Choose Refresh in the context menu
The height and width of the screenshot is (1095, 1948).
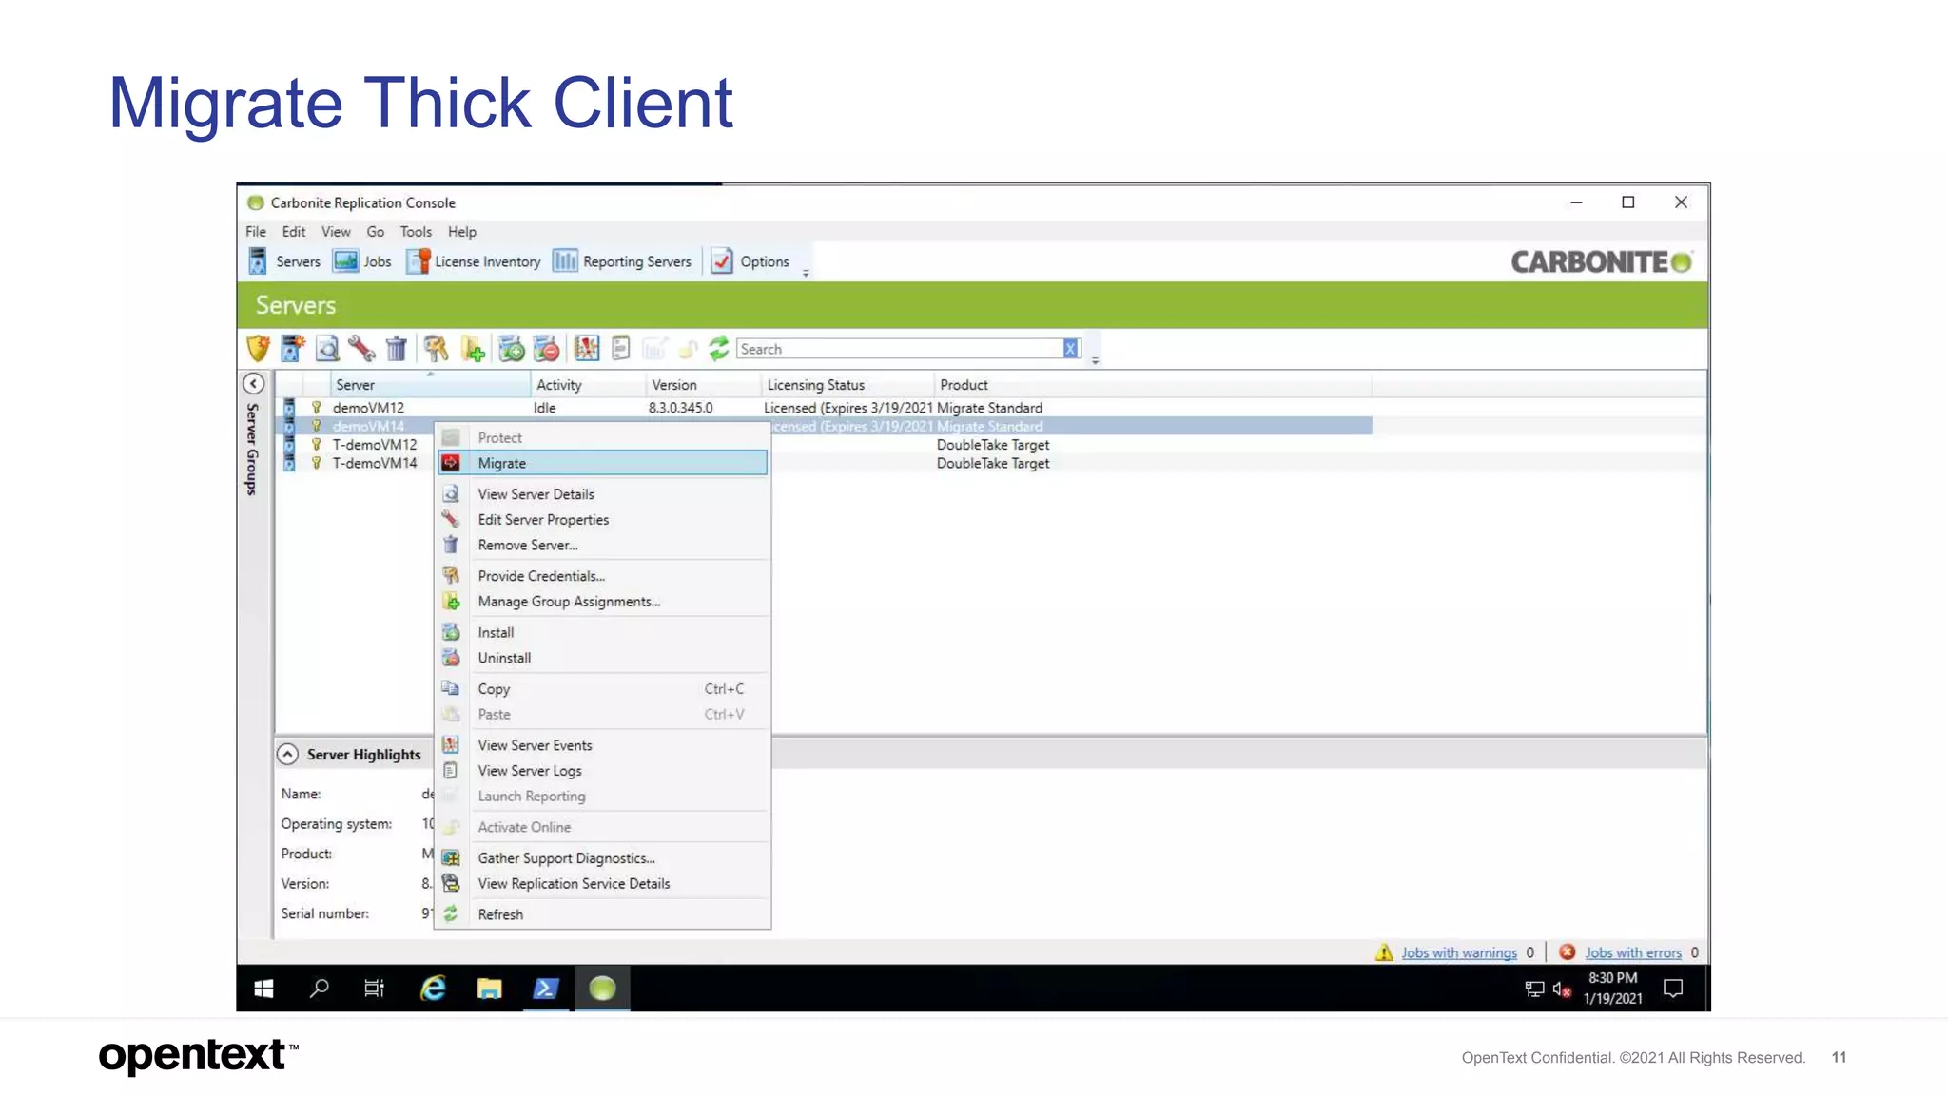coord(602,914)
